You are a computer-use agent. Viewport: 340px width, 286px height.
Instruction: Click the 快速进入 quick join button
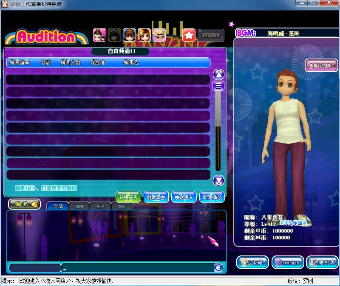(184, 197)
